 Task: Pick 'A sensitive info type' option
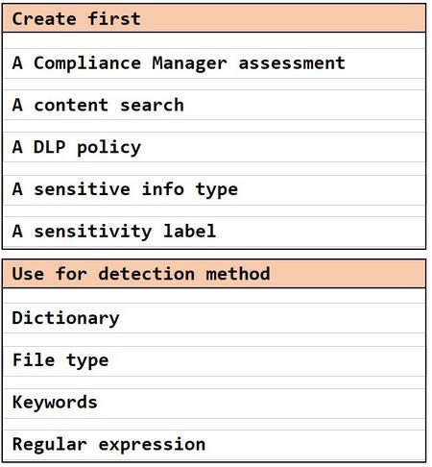coord(214,189)
